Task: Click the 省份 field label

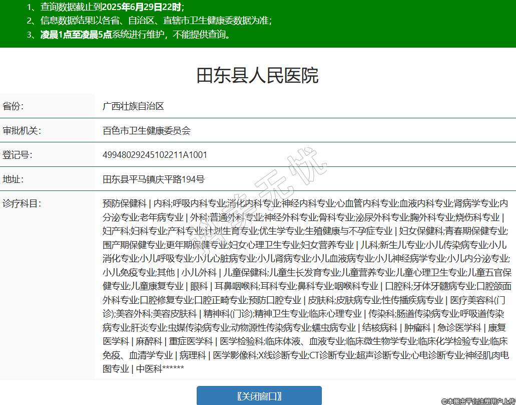Action: click(14, 106)
